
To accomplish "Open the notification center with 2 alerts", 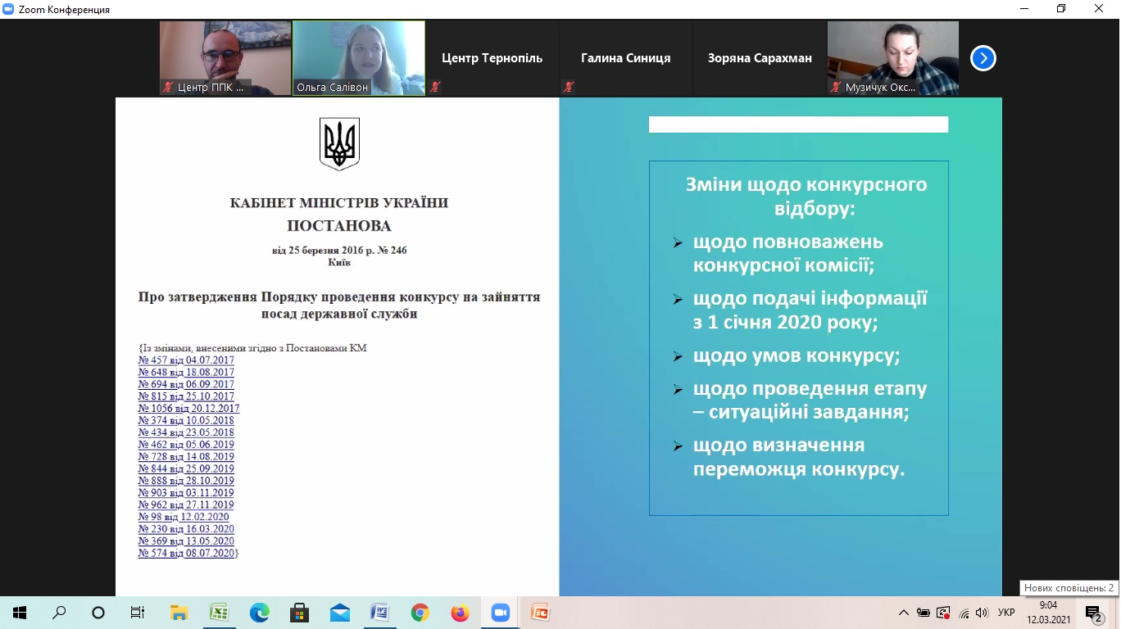I will tap(1093, 613).
